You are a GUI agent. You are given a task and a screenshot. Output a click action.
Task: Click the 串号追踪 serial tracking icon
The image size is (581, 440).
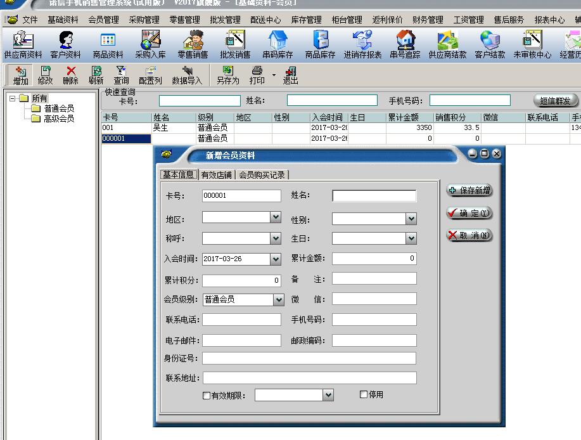click(404, 44)
